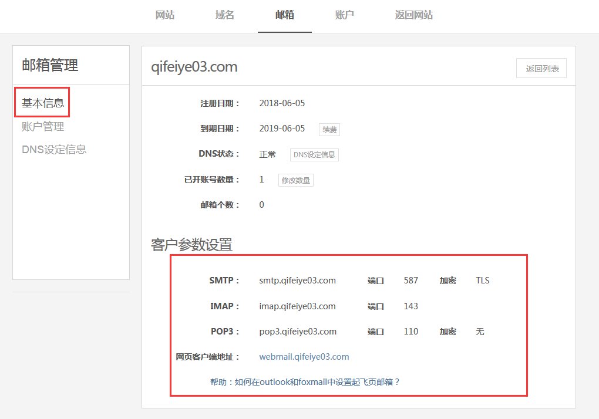Image resolution: width=599 pixels, height=419 pixels.
Task: Open the outlook and foxmail help link
Action: (x=305, y=382)
